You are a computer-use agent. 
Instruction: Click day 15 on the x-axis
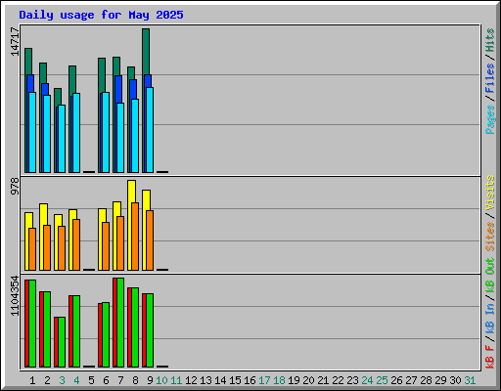235,380
